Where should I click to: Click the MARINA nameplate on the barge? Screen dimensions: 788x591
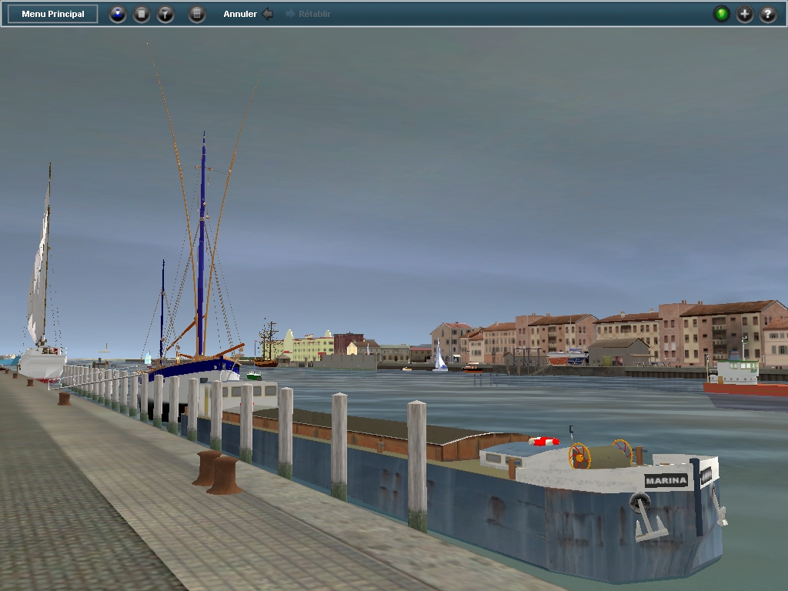(666, 480)
